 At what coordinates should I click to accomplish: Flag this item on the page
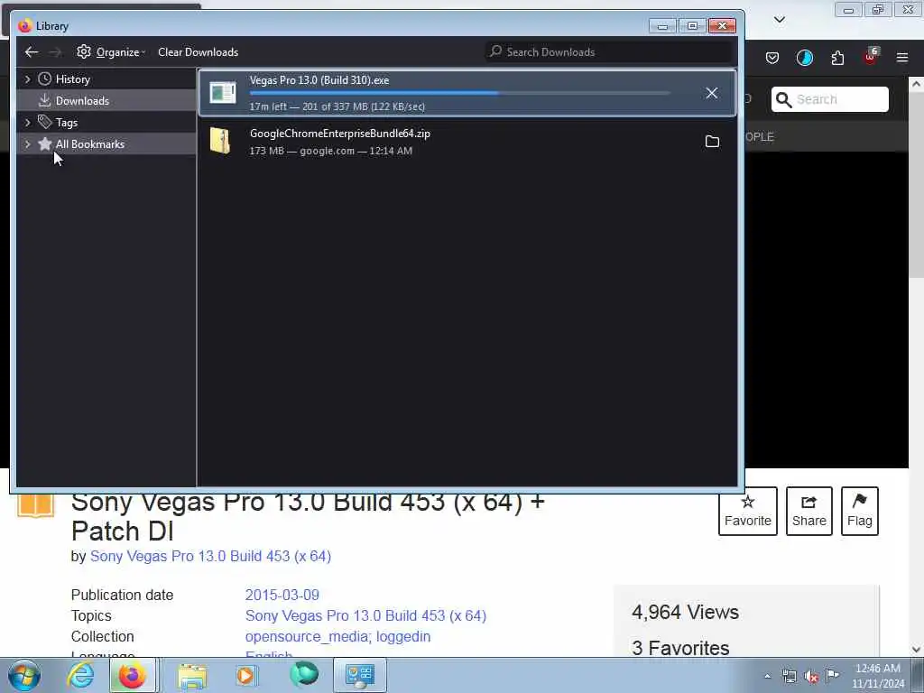click(x=860, y=511)
